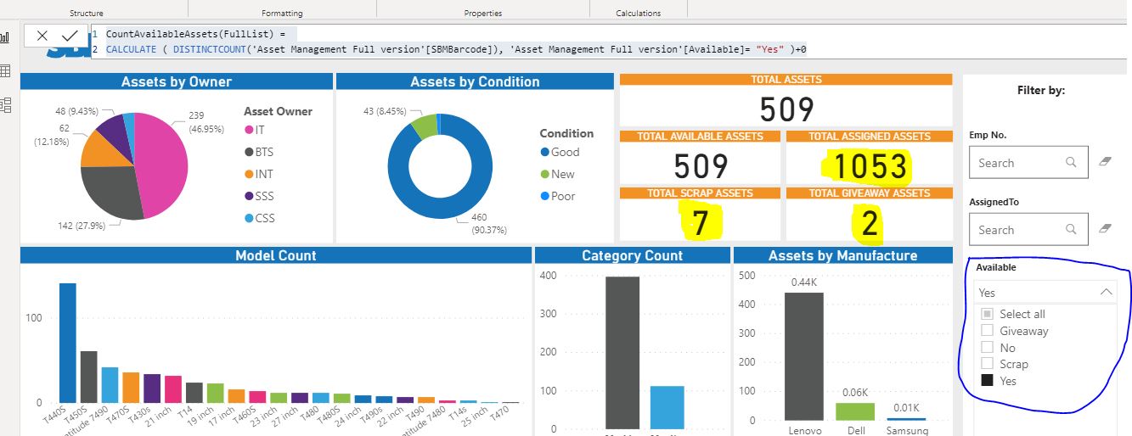Click the search magnifier in the AssignedTo box
The image size is (1132, 436).
[x=1072, y=229]
